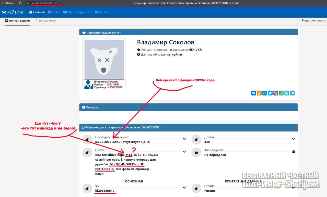Click the Владимир Соколов profile name heading
The image size is (327, 197).
pyautogui.click(x=166, y=42)
